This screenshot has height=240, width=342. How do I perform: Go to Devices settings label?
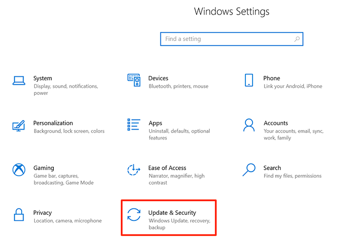(x=158, y=78)
